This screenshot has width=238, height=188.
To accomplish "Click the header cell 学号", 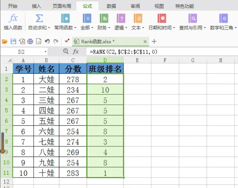I will click(x=23, y=69).
